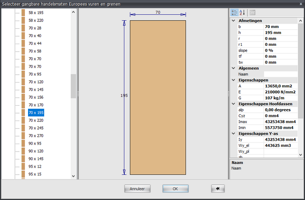Screen dimensions: 305x200
Task: Select the 95 x 12 profile
Action: [x=35, y=166]
